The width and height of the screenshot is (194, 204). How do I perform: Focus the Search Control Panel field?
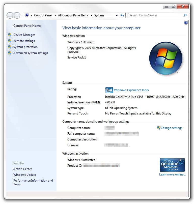point(155,15)
